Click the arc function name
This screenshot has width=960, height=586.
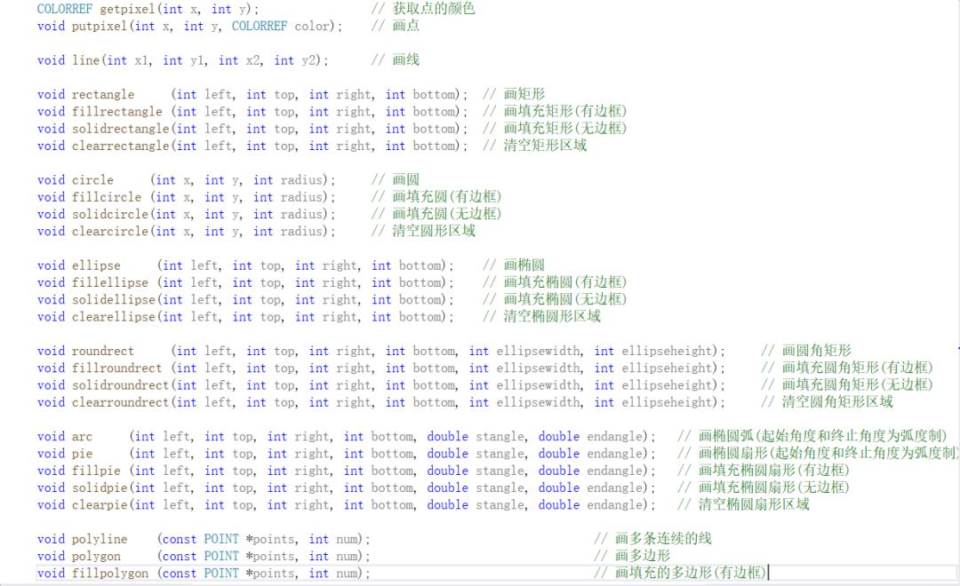tap(82, 438)
